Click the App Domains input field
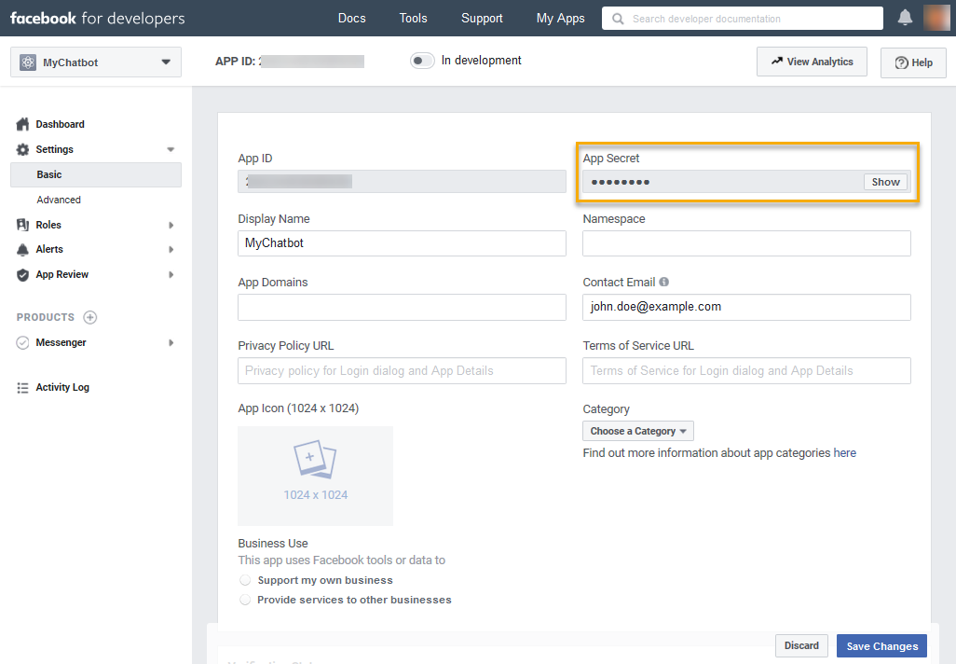This screenshot has width=956, height=664. [402, 307]
